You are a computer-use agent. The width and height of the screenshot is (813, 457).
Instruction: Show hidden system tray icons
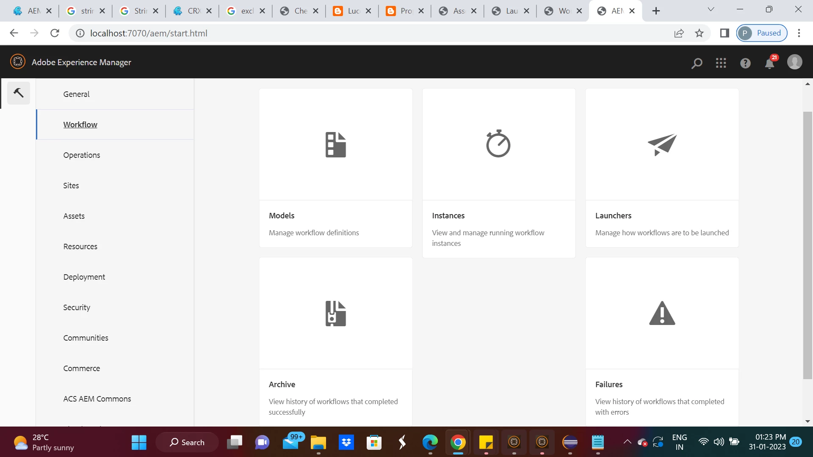(x=627, y=442)
